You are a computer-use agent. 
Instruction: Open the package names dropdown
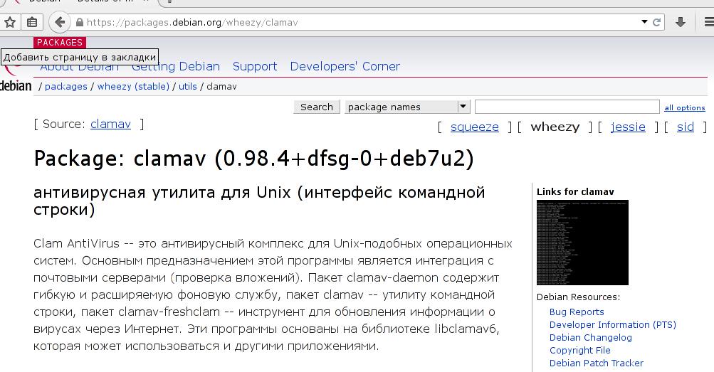(x=406, y=107)
